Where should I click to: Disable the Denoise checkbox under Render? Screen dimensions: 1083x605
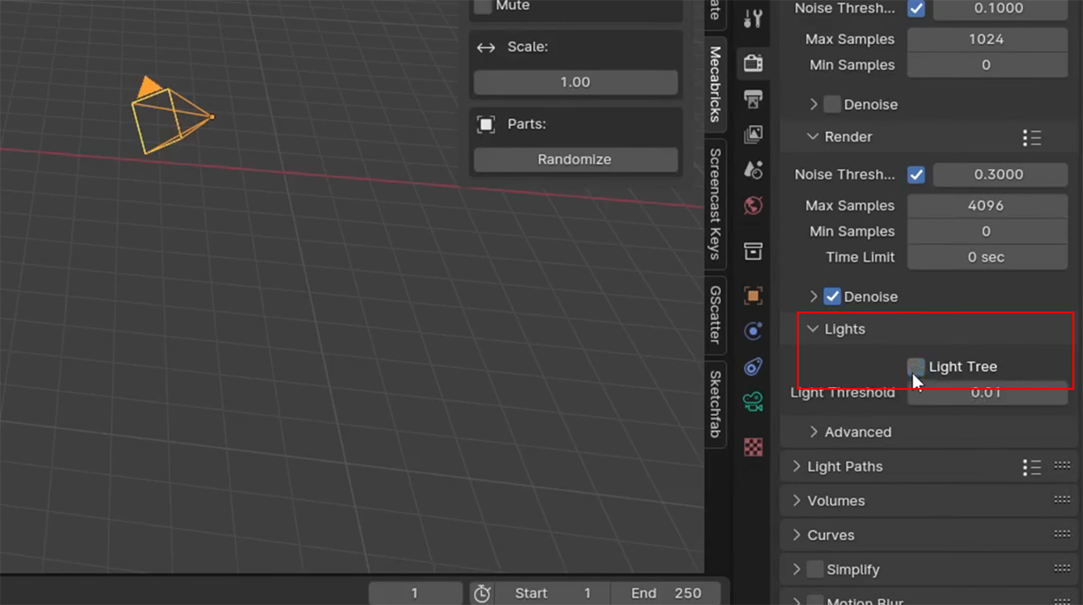click(x=832, y=297)
